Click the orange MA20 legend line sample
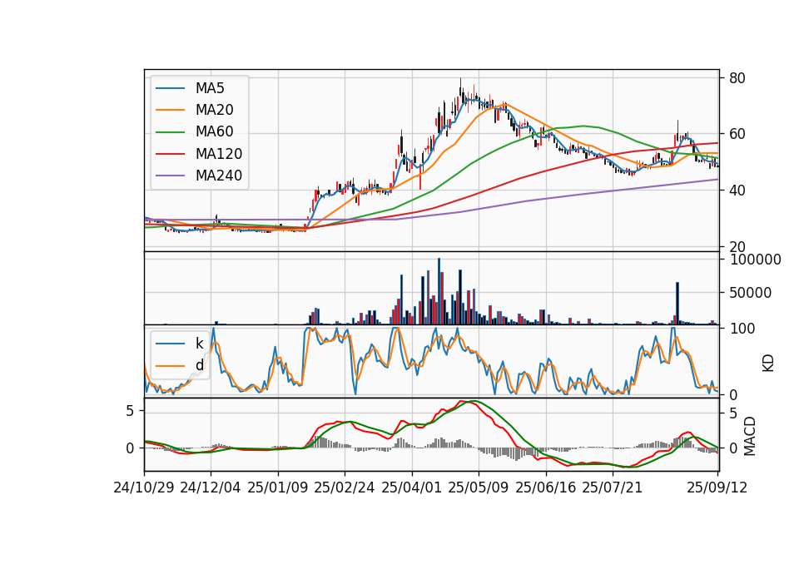 [170, 110]
